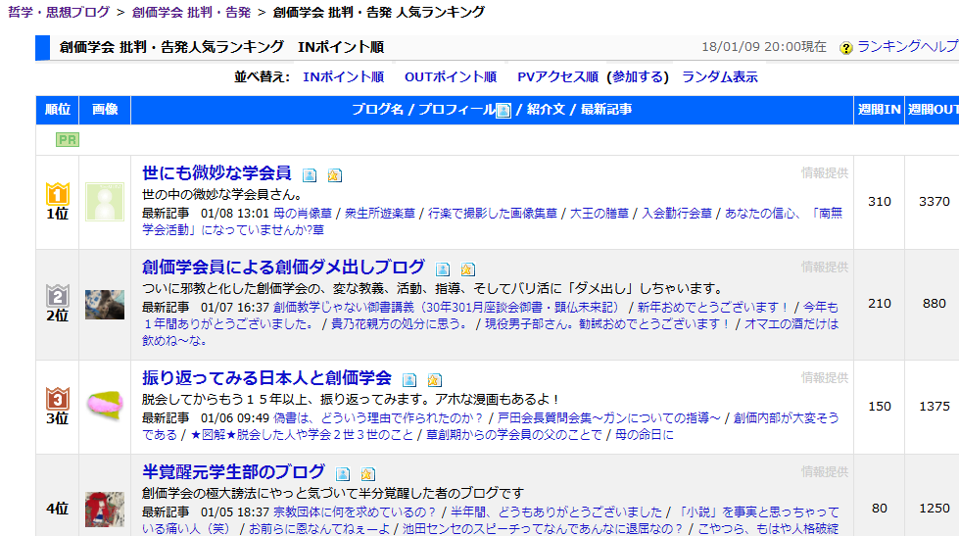Open article 半年間、どうもありがとうございました
This screenshot has width=959, height=536.
(556, 512)
